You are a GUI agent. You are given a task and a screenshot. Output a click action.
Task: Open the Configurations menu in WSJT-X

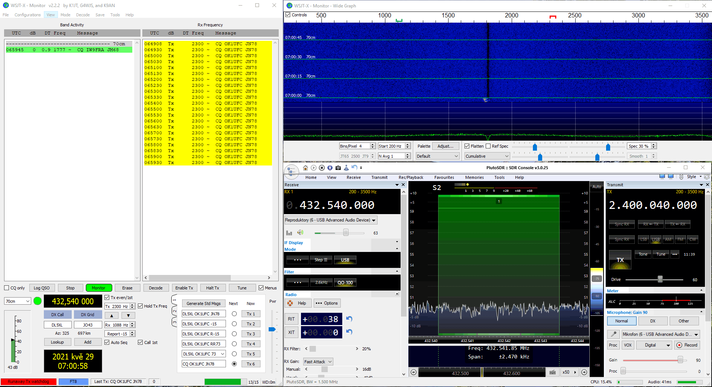click(x=27, y=15)
